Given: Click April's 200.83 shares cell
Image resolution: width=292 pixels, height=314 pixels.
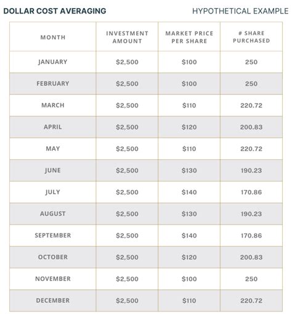Looking at the screenshot, I should (x=251, y=127).
